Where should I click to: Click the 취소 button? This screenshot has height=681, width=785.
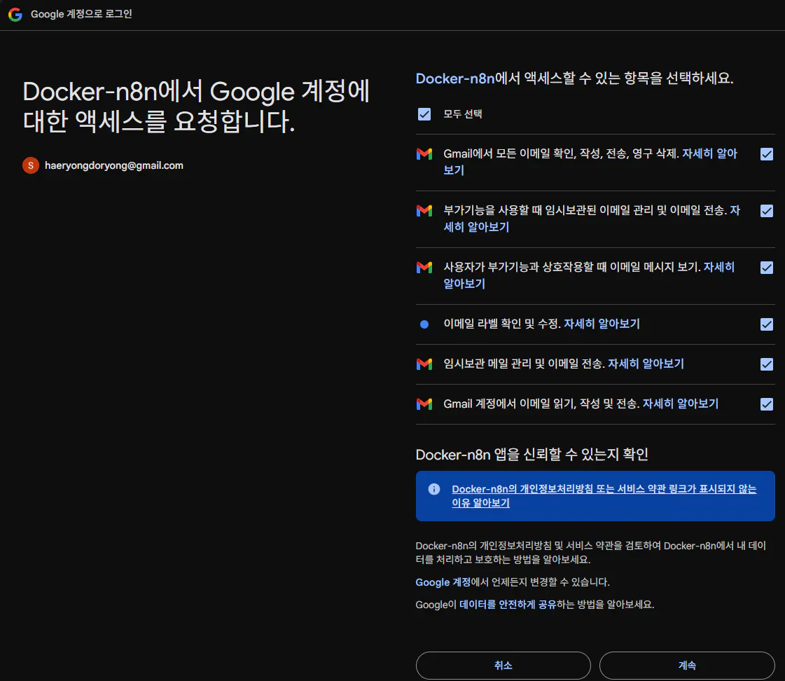(503, 666)
